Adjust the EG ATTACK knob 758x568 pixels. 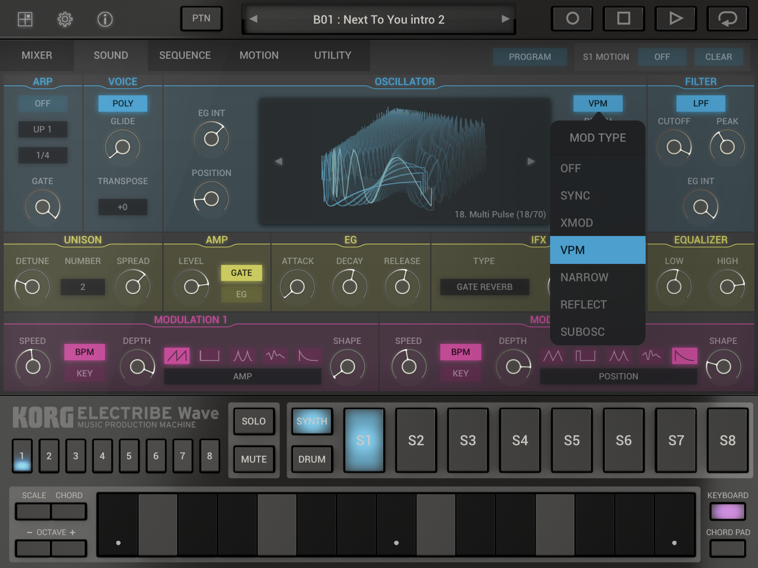coord(297,287)
